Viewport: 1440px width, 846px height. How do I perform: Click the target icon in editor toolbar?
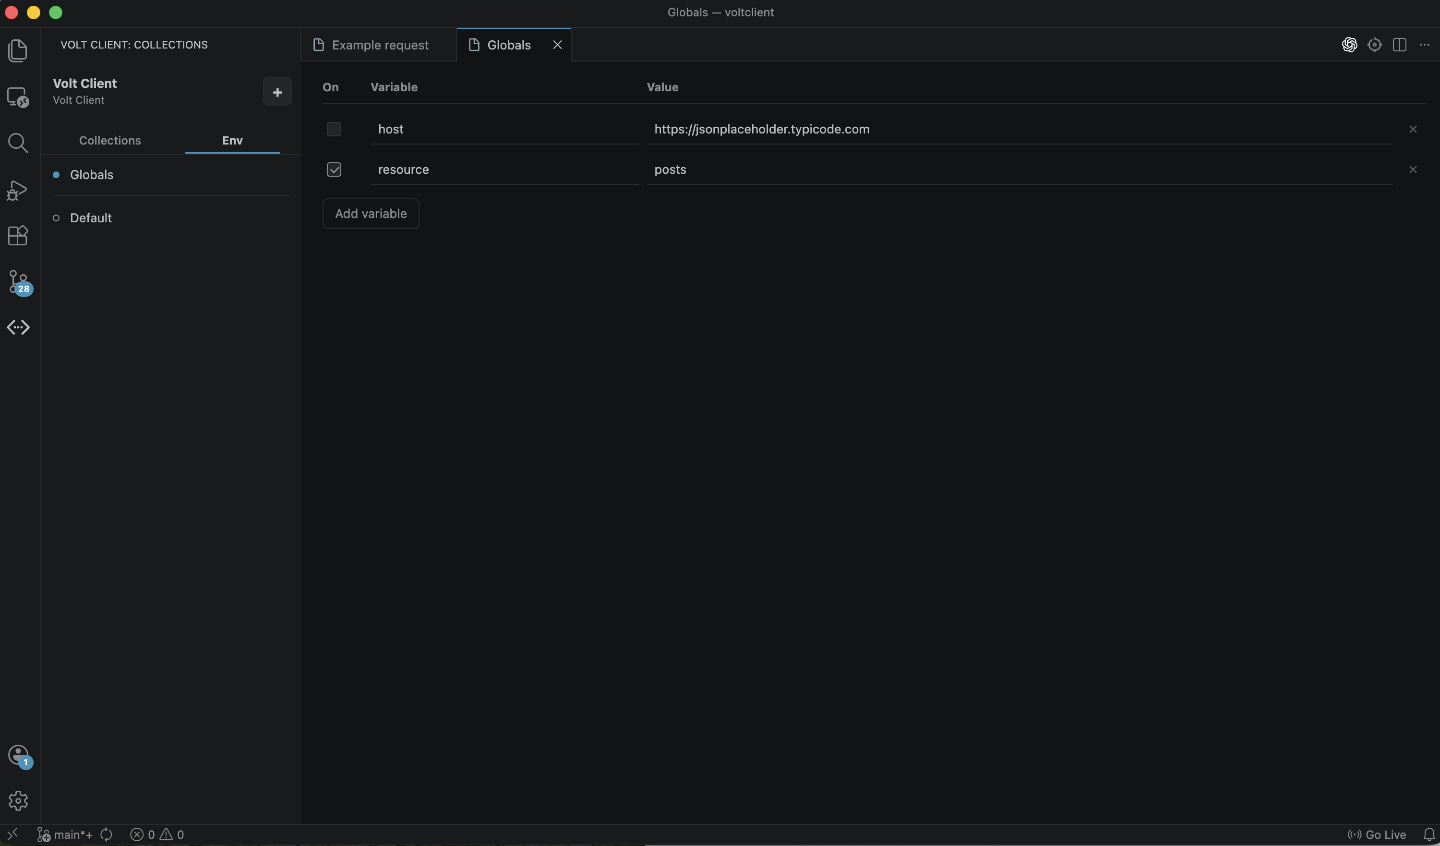tap(1374, 45)
